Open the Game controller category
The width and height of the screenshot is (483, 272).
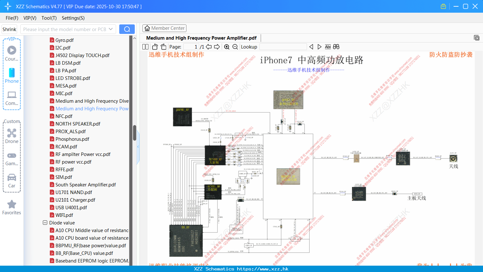pos(12,156)
